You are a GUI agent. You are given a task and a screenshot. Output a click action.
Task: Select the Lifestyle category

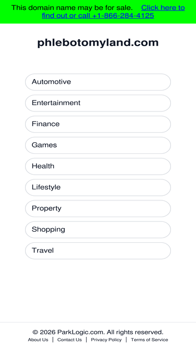click(x=98, y=187)
